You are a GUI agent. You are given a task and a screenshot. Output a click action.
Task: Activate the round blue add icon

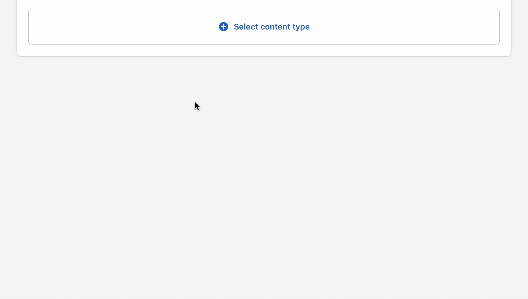(x=223, y=27)
